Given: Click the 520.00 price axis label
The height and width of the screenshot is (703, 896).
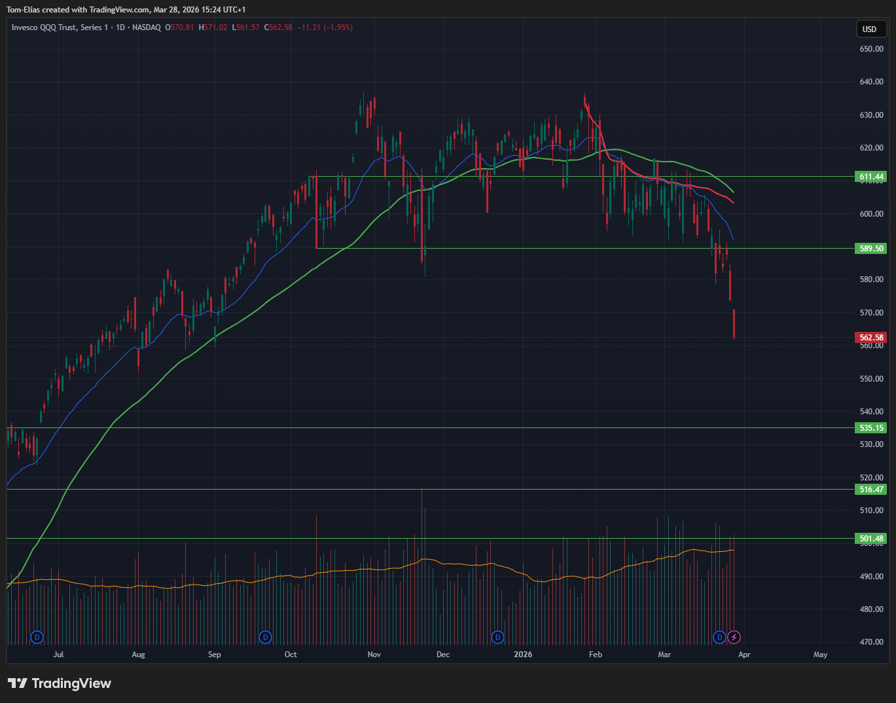Looking at the screenshot, I should (871, 478).
